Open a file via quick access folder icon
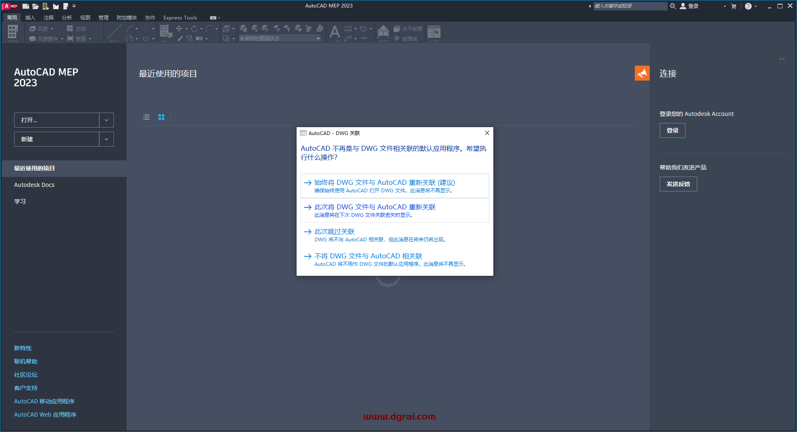The width and height of the screenshot is (797, 432). coord(36,6)
